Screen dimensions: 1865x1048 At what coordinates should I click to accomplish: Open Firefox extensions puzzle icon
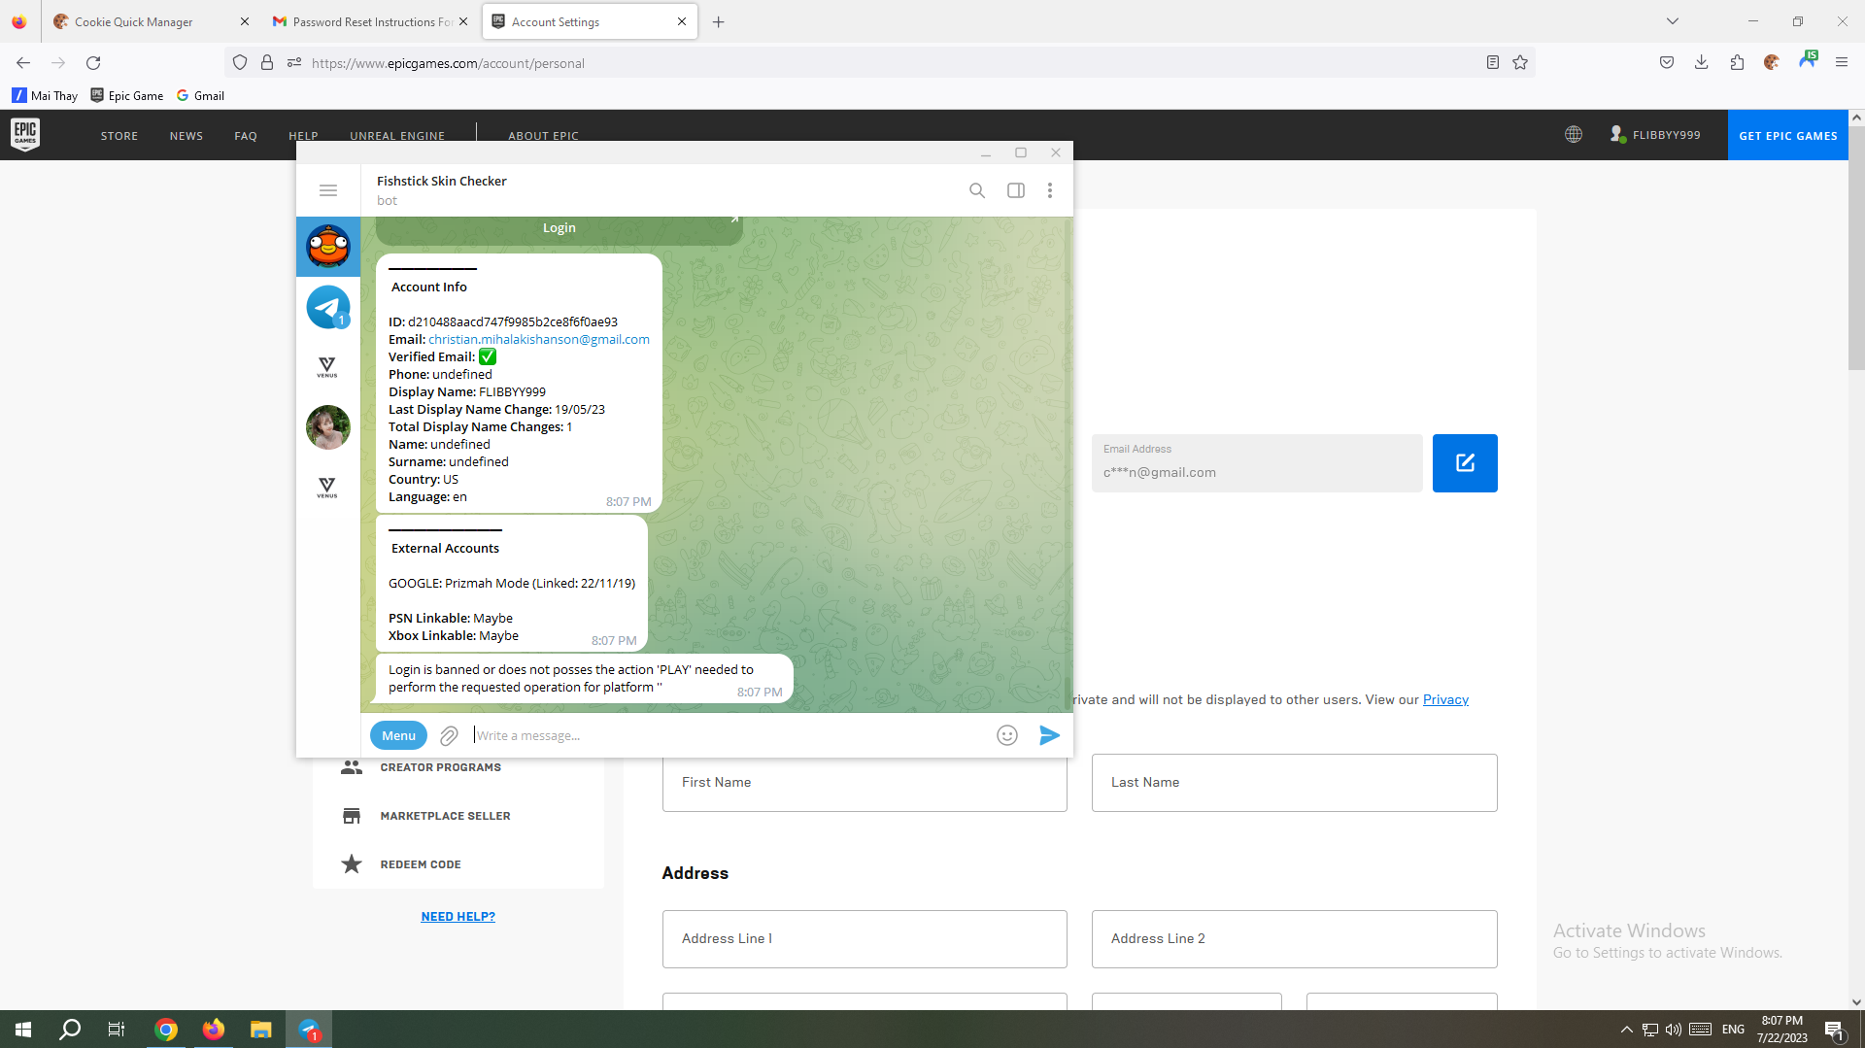(1737, 63)
